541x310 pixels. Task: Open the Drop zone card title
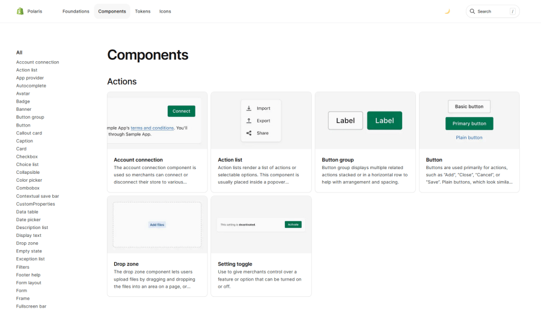(x=126, y=264)
